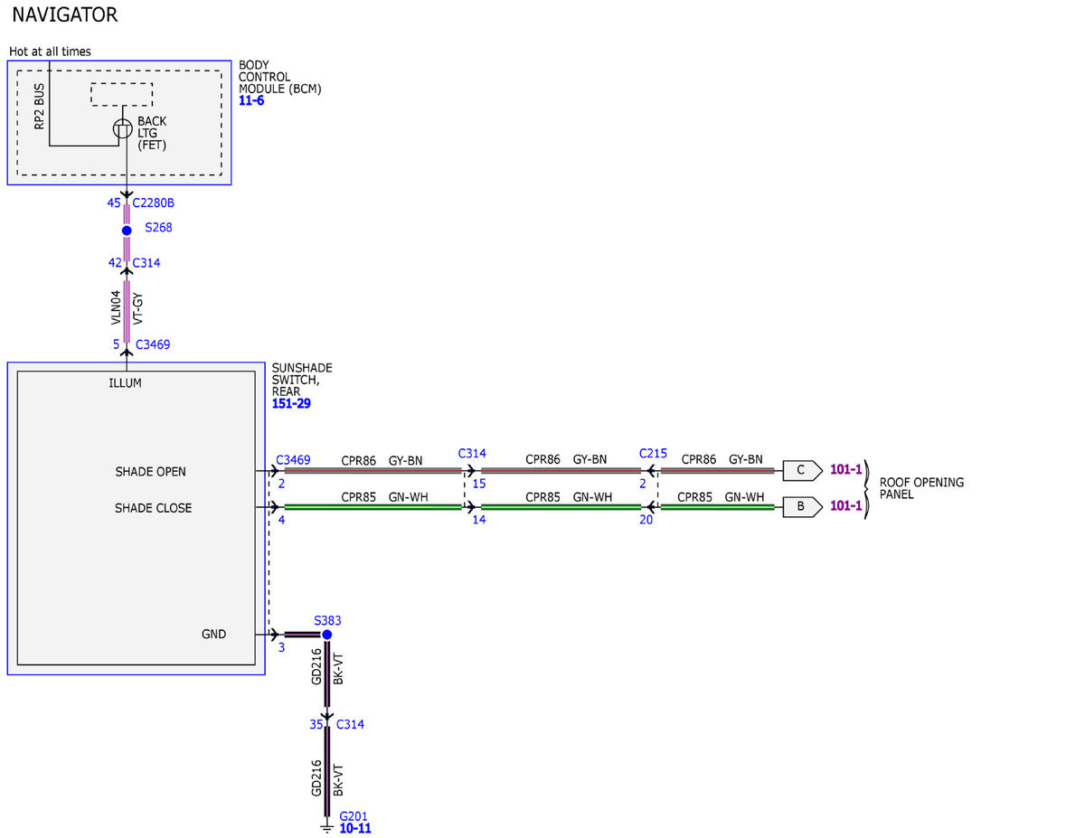The height and width of the screenshot is (838, 1085).
Task: Select the VLN04 circuit label
Action: pyautogui.click(x=116, y=307)
